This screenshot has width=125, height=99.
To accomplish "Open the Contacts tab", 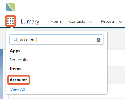I will point(77,21).
